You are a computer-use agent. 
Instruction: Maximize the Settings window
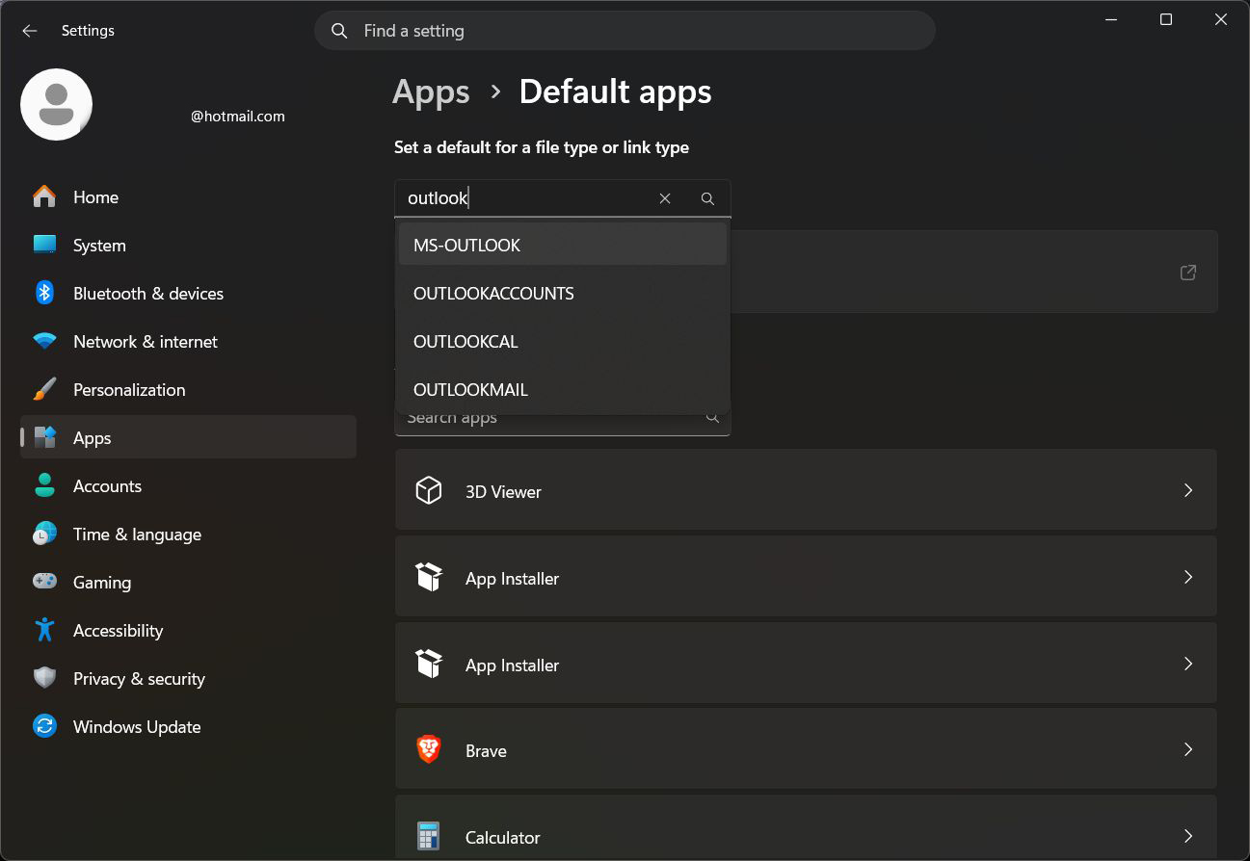point(1166,19)
